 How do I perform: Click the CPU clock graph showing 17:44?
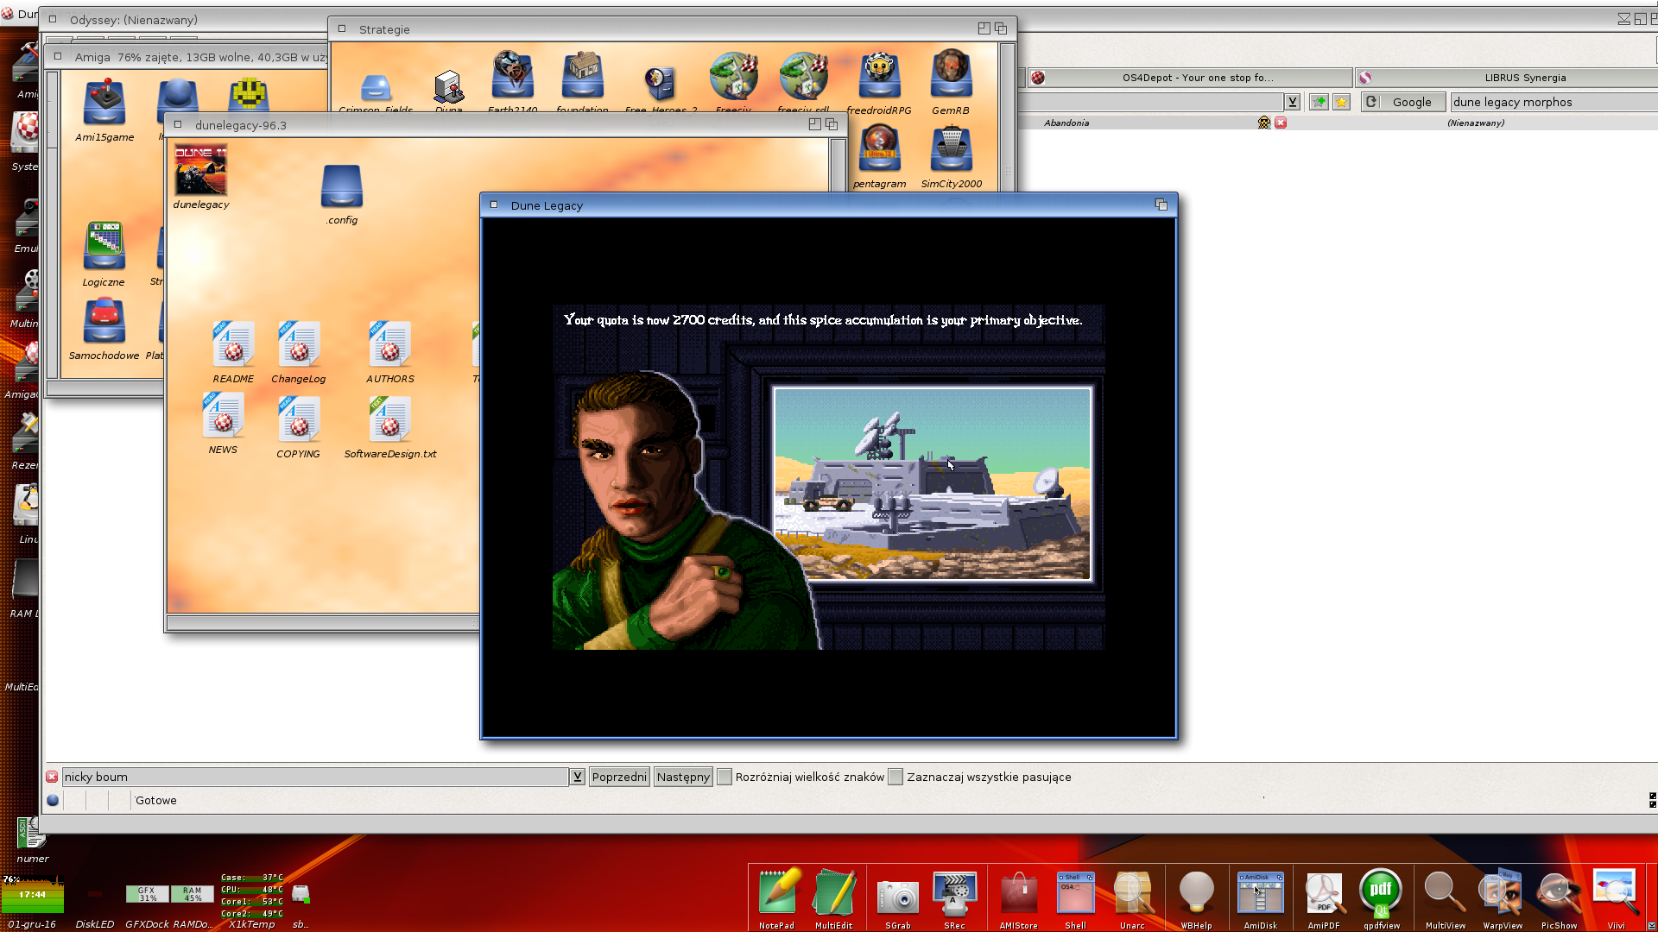33,894
